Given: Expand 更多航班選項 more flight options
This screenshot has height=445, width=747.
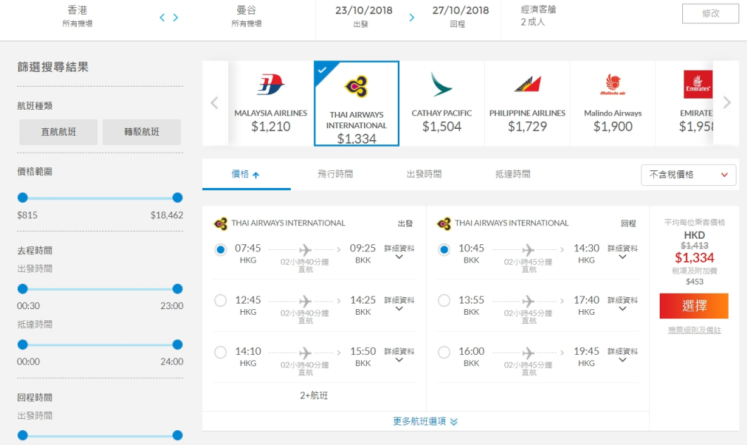Looking at the screenshot, I should point(425,421).
